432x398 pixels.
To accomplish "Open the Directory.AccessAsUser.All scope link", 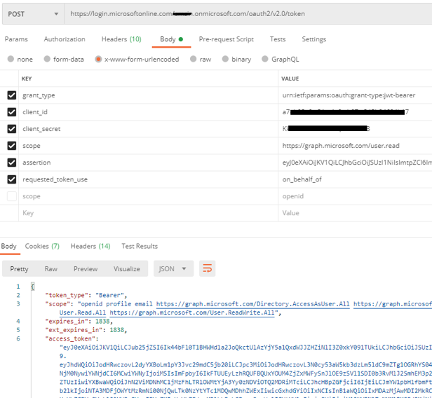I will tap(253, 304).
